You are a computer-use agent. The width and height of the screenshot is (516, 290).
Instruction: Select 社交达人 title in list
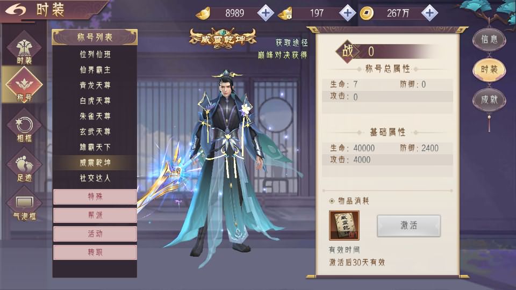pos(95,178)
